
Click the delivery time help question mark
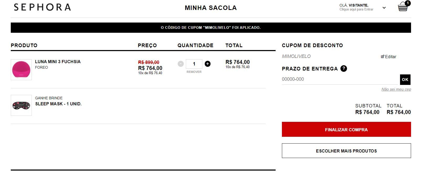(x=344, y=69)
